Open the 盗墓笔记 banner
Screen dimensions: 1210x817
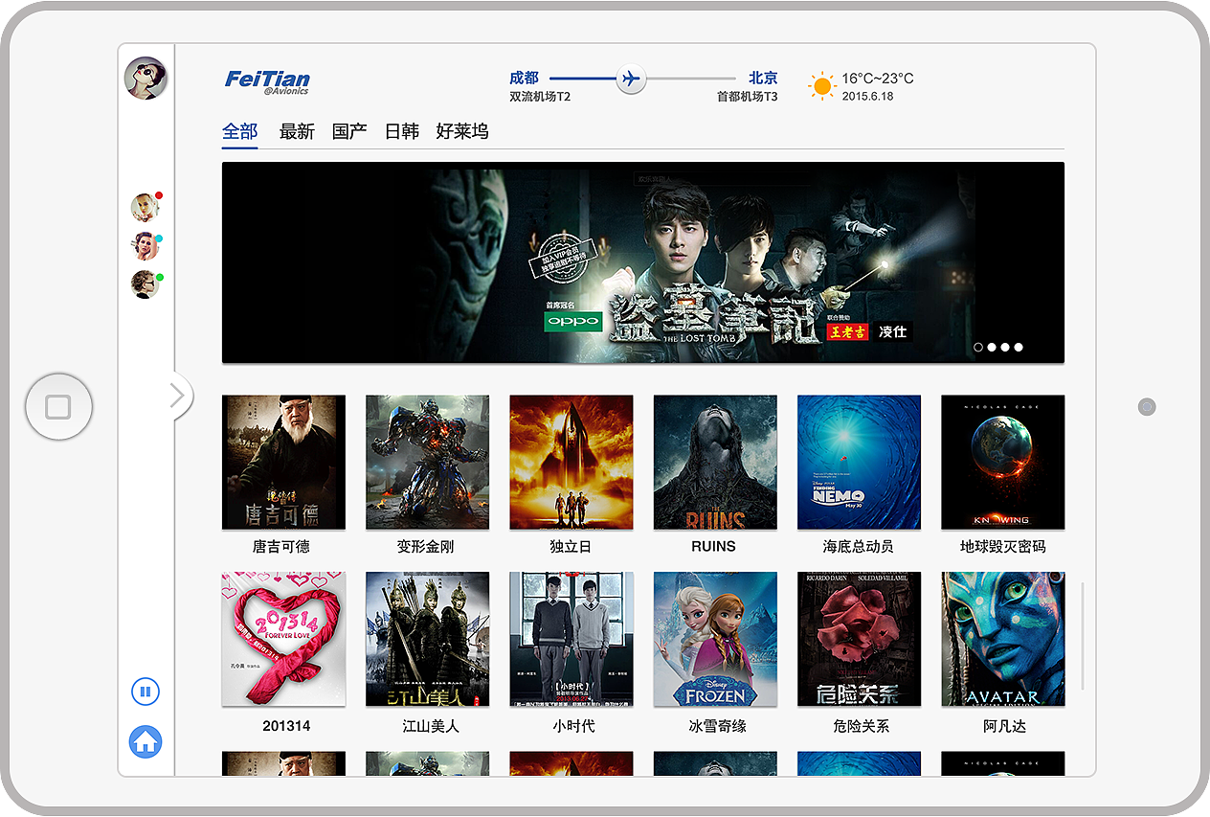pos(643,262)
